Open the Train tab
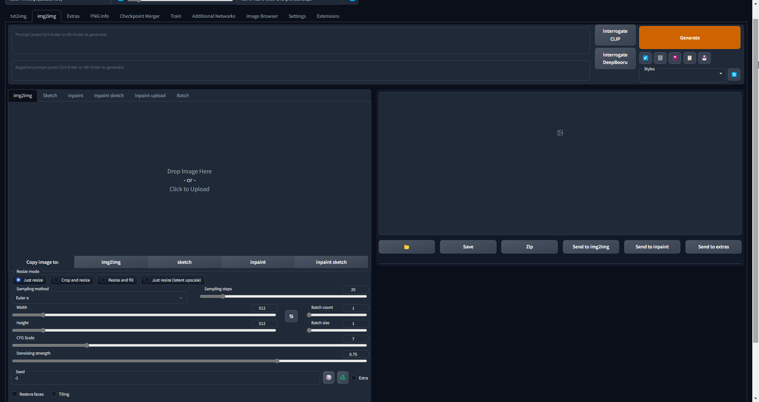Image resolution: width=759 pixels, height=402 pixels. click(176, 16)
